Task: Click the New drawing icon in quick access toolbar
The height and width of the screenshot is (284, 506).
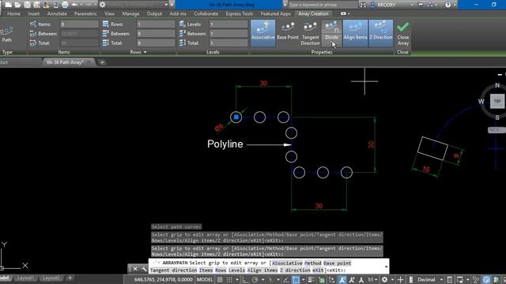Action: pyautogui.click(x=9, y=5)
